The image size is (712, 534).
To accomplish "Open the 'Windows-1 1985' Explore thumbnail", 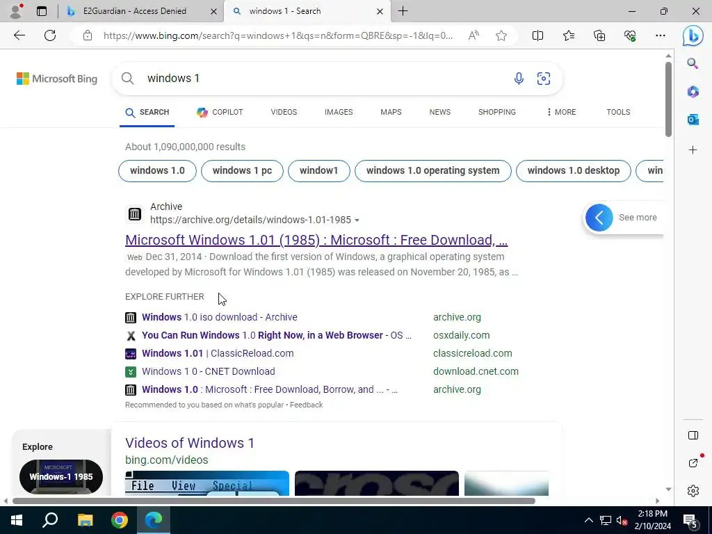I will [61, 477].
